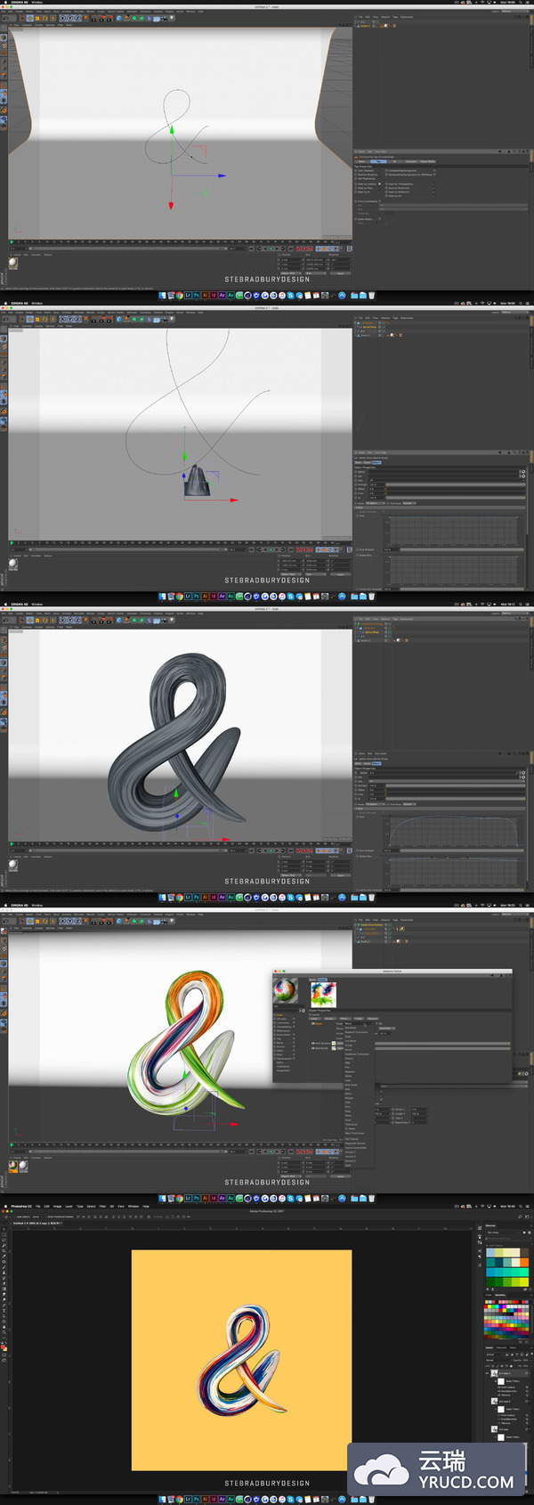Click Apply button in spline-only coordinates manager
This screenshot has height=1505, width=534.
(x=341, y=273)
